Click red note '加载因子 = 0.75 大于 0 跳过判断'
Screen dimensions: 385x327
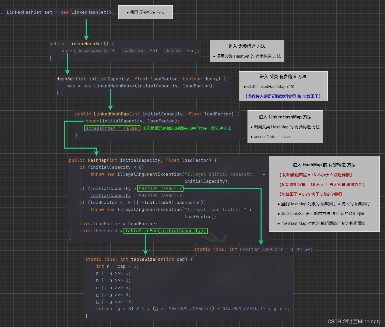(x=311, y=194)
